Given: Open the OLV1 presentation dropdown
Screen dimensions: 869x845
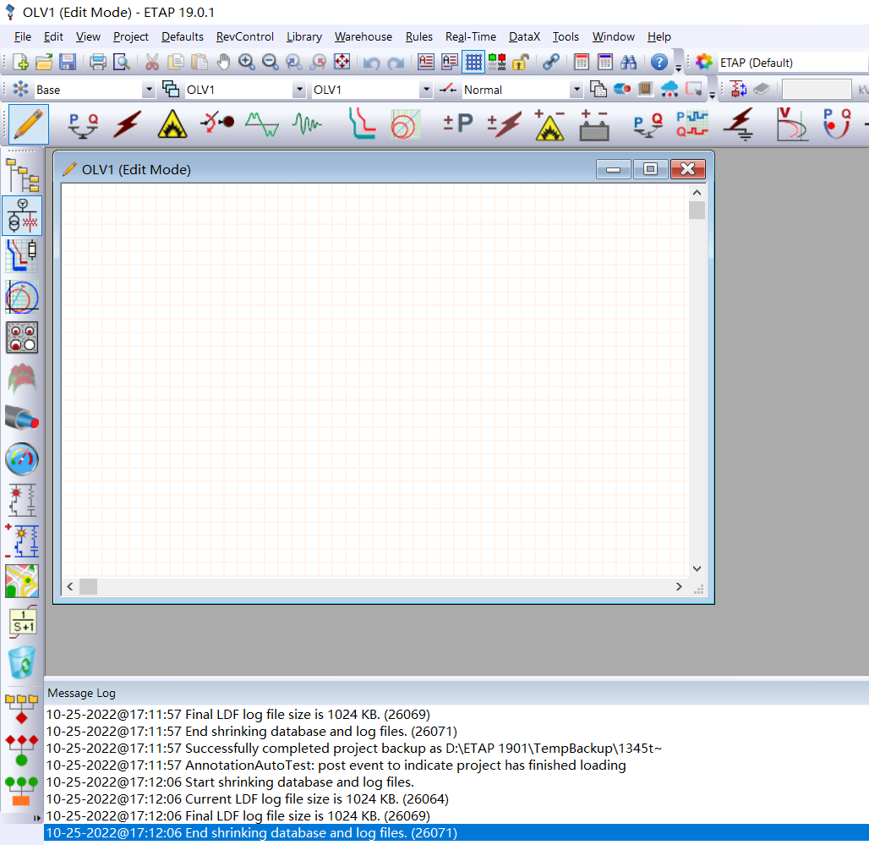Looking at the screenshot, I should click(299, 90).
